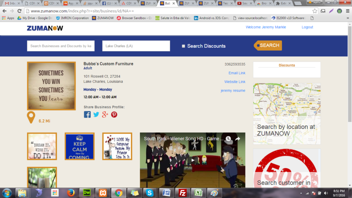Open the jeremy resume link
Viewport: 352px width, 198px height.
point(233,90)
